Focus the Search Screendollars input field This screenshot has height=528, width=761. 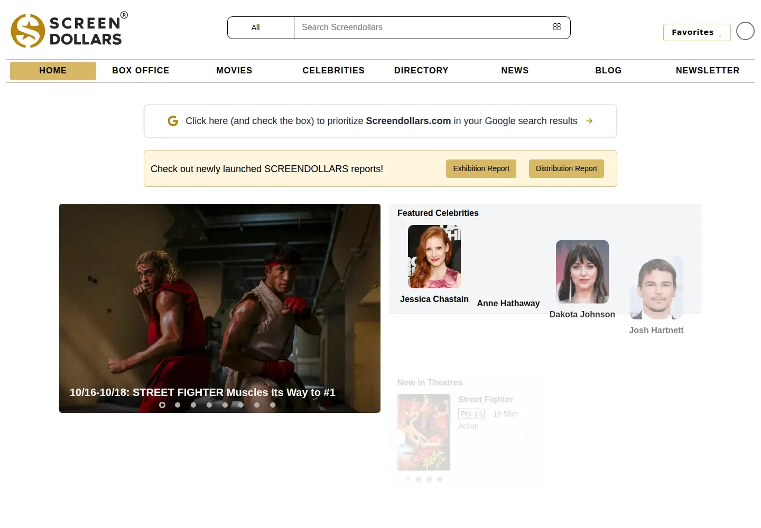coord(423,27)
